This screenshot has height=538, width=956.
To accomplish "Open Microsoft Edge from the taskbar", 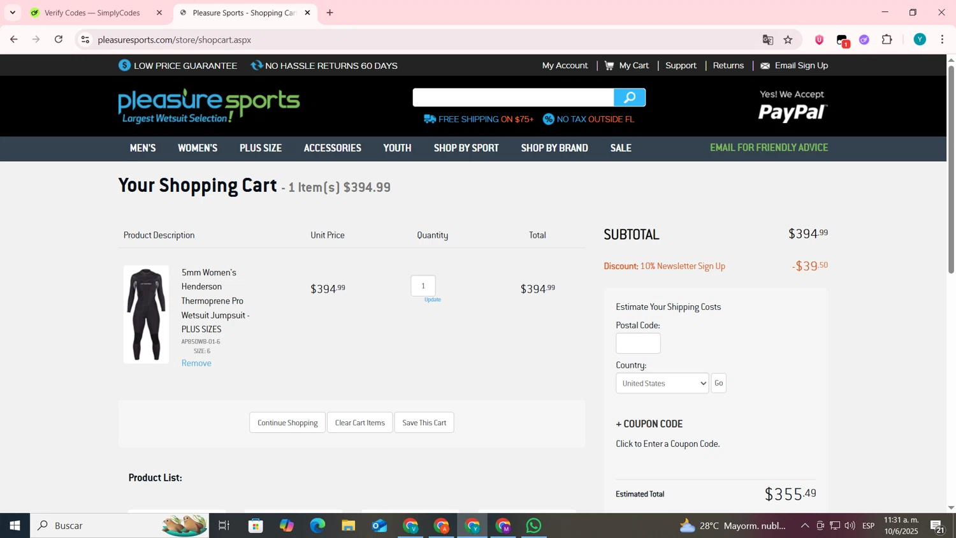I will pyautogui.click(x=317, y=526).
